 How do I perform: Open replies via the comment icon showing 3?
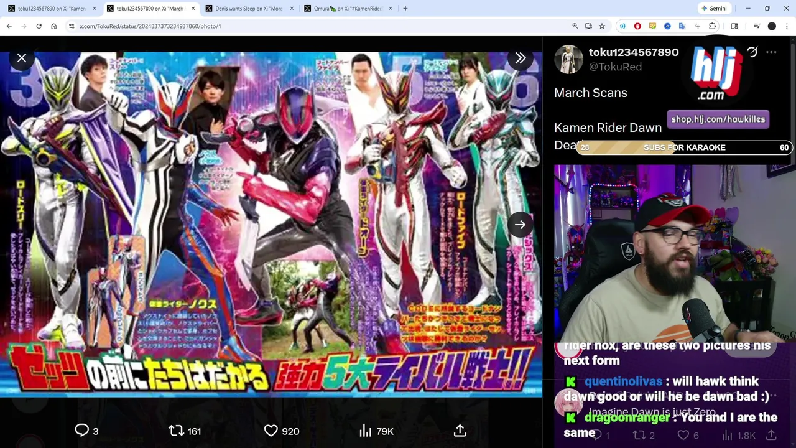click(x=86, y=431)
